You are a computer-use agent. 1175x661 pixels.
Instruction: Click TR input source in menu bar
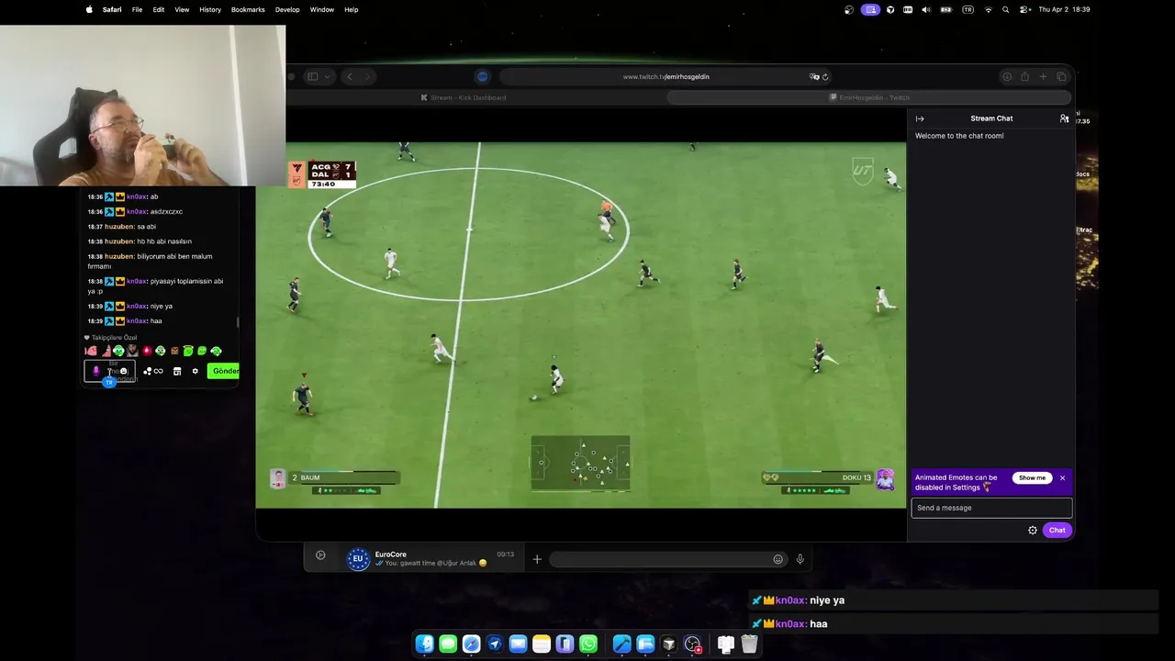(x=968, y=9)
